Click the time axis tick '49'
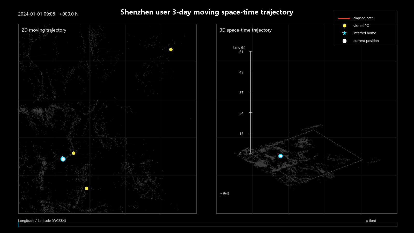414x233 pixels. click(x=241, y=72)
